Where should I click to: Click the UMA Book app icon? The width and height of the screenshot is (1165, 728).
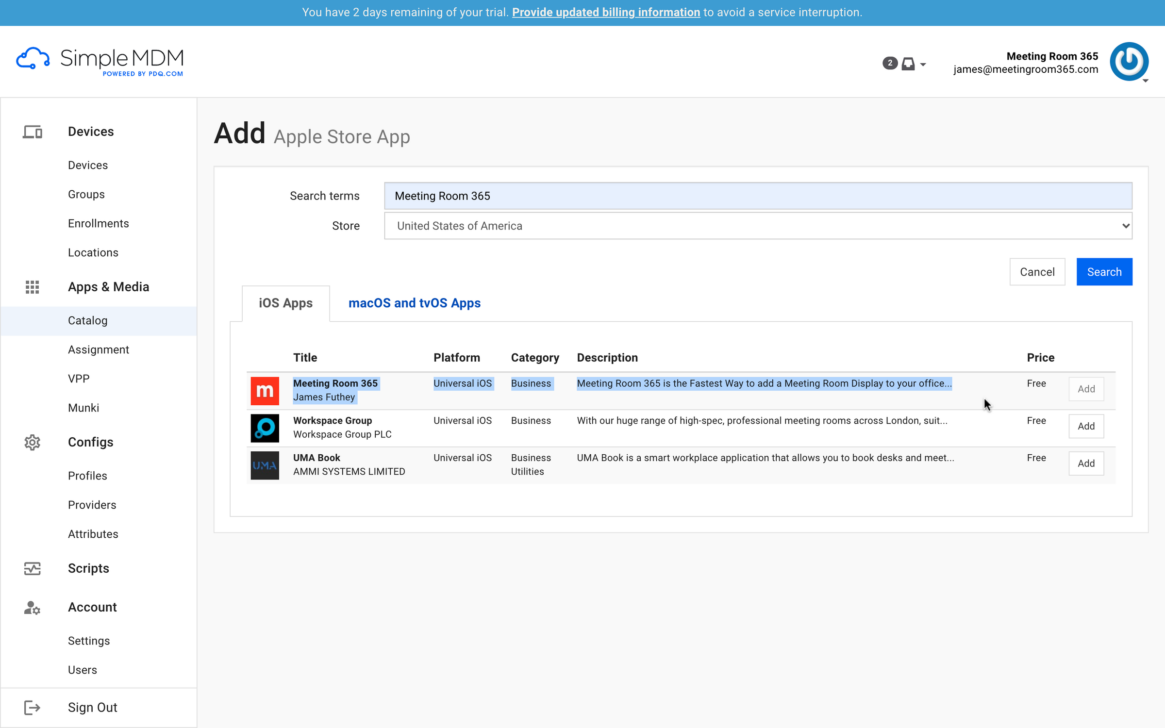click(265, 465)
